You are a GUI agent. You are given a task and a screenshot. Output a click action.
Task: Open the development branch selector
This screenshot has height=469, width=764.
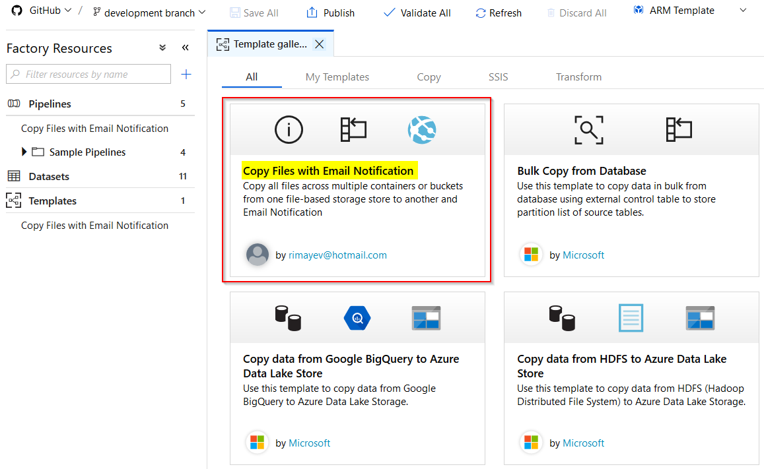149,13
